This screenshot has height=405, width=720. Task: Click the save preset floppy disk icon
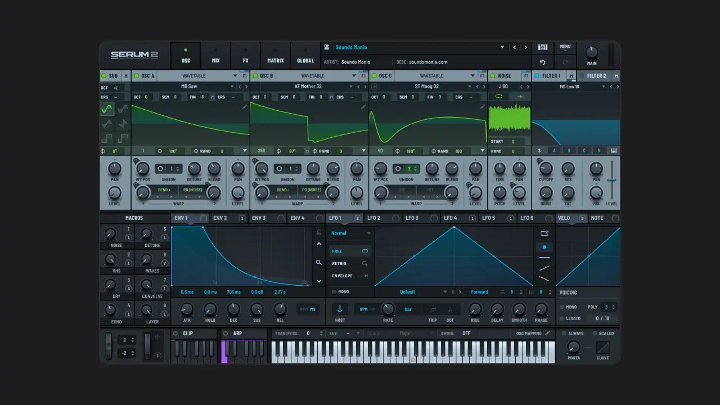327,47
